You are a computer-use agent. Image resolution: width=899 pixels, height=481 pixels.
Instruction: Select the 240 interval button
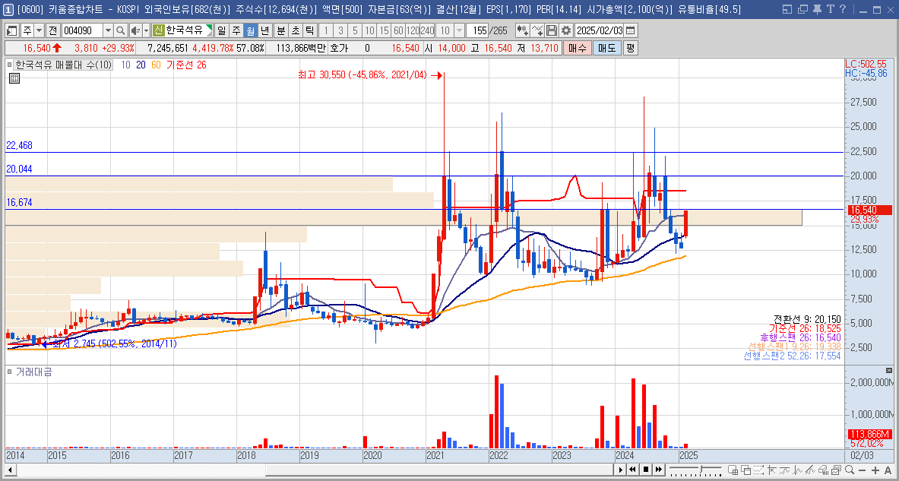coord(427,31)
